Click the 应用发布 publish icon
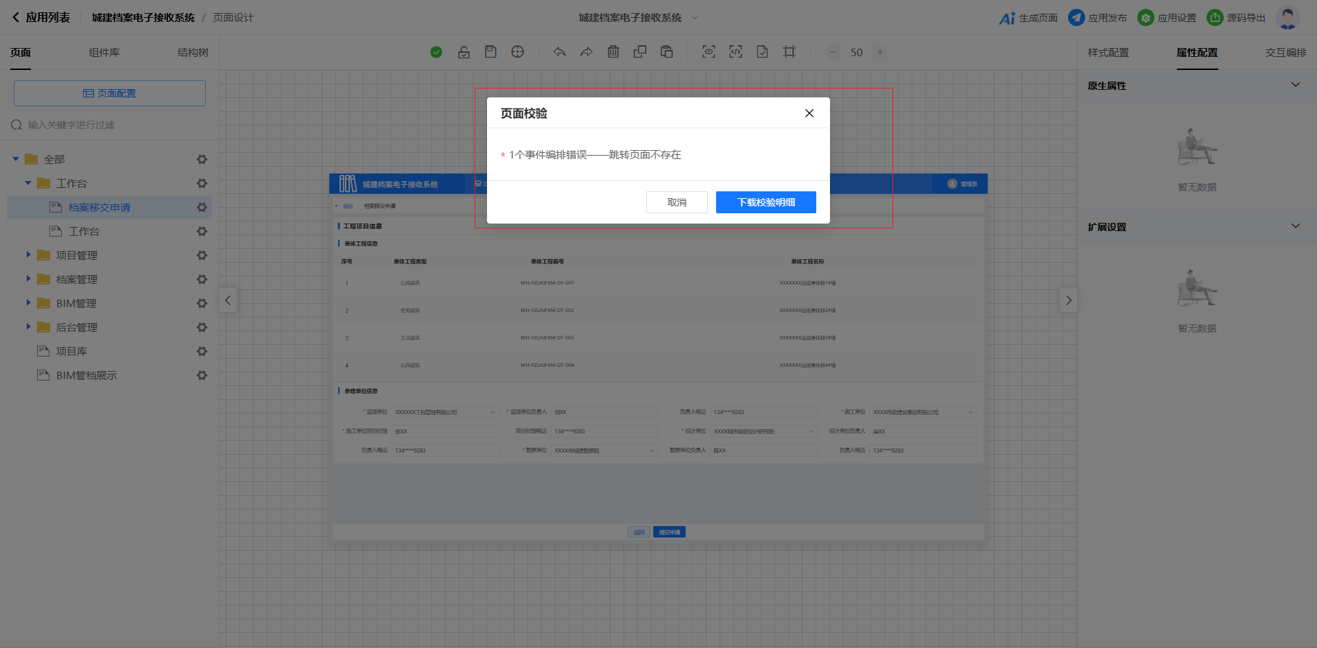Viewport: 1317px width, 648px height. [1076, 18]
